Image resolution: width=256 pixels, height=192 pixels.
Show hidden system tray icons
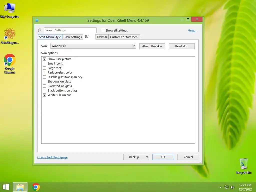[220, 187]
